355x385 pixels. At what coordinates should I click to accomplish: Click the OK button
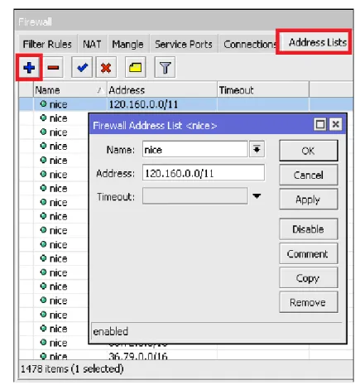[x=309, y=151]
